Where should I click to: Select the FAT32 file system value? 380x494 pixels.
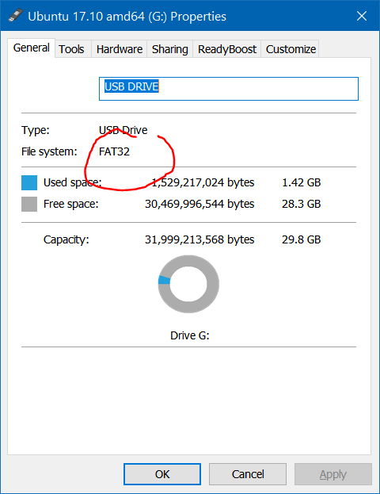click(x=114, y=151)
